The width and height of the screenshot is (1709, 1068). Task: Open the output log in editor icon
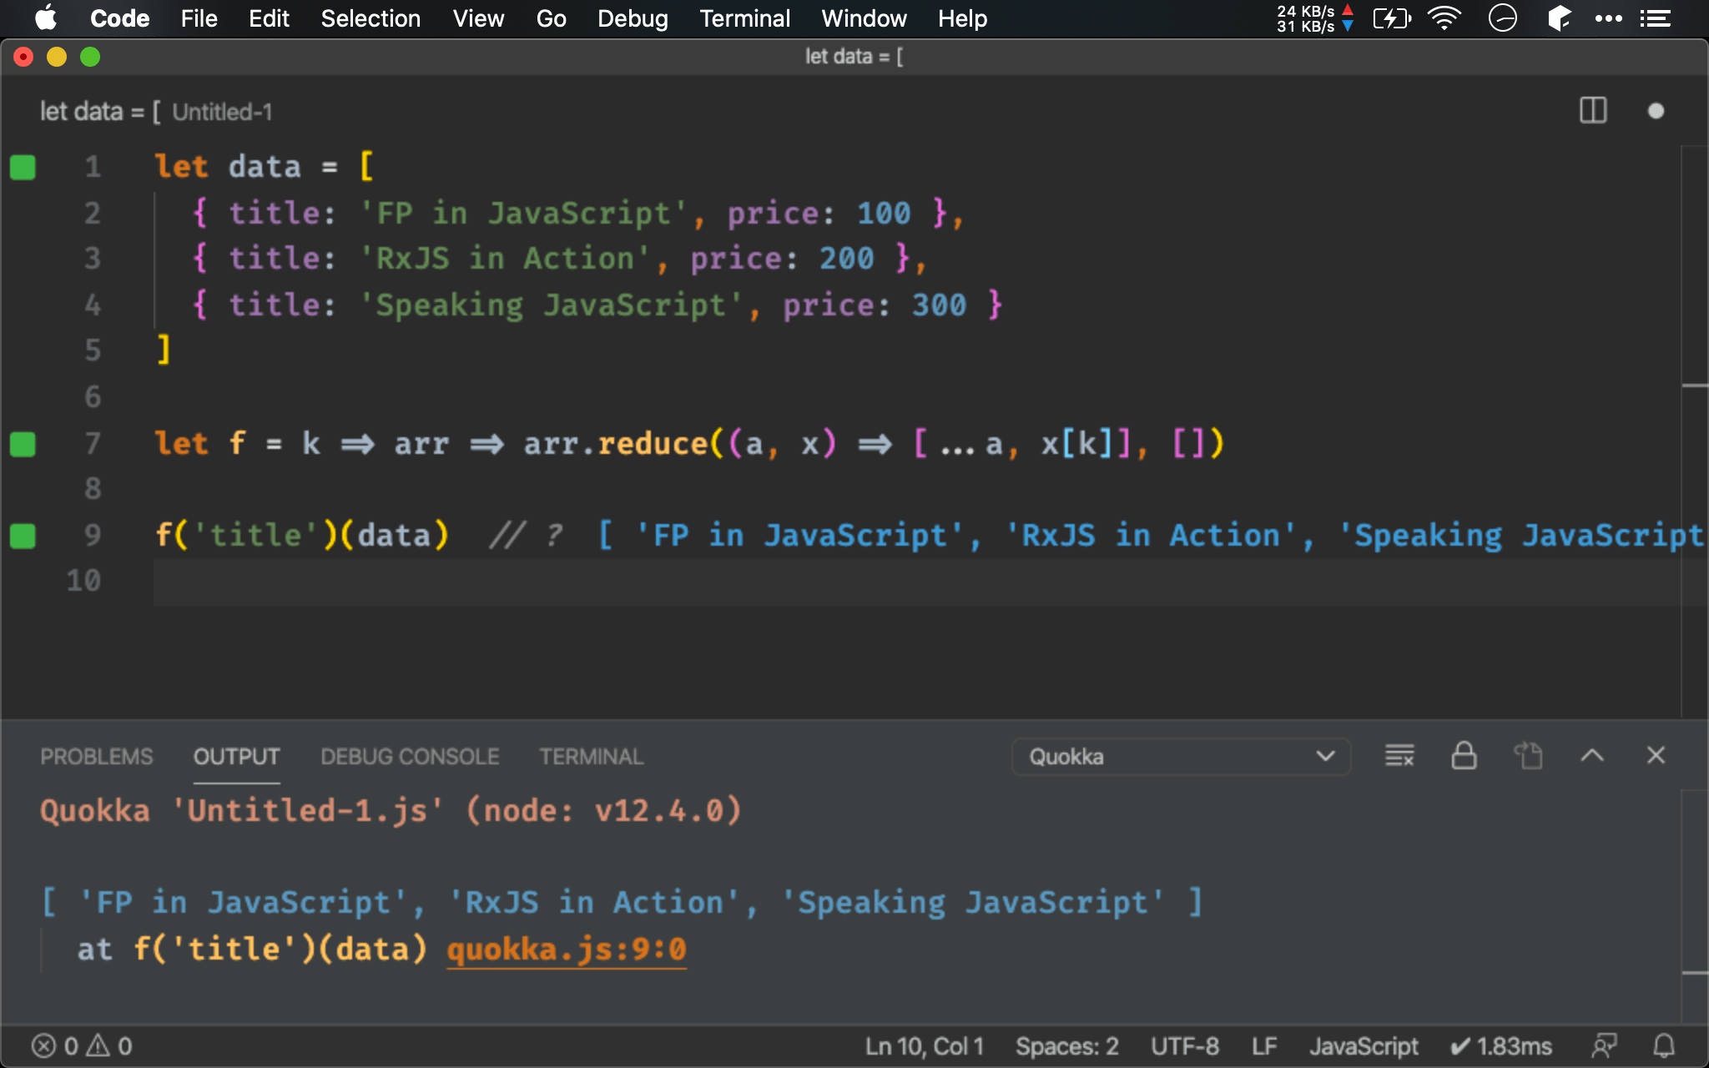[x=1528, y=756]
